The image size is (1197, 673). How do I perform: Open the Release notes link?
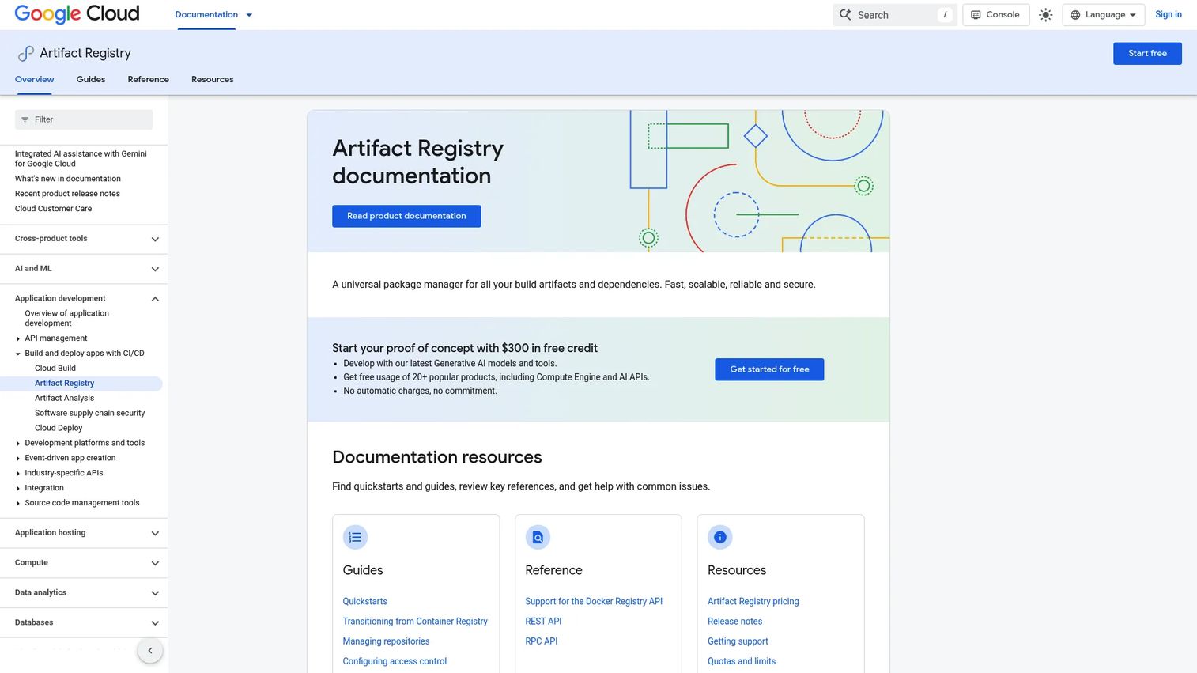click(x=734, y=622)
